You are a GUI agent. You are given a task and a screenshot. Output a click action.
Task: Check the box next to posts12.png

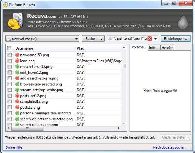(x=9, y=107)
